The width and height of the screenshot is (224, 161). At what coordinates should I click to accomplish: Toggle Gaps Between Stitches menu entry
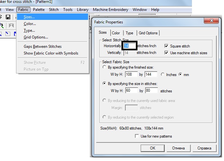pos(53,47)
